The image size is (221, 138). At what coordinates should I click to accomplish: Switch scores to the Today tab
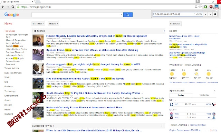181,95
